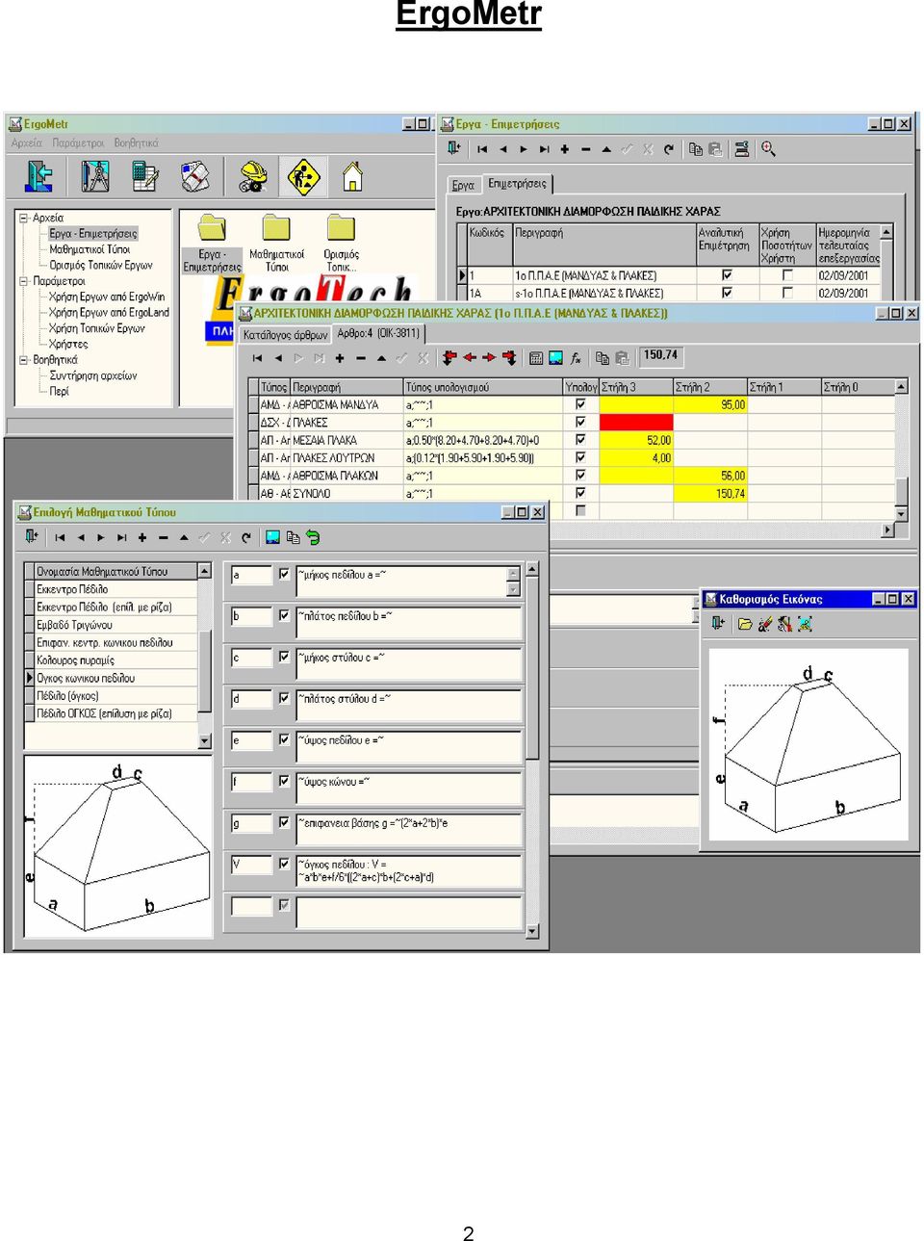
Task: Switch to the Κατάλογος άρθρων tab
Action: 286,335
